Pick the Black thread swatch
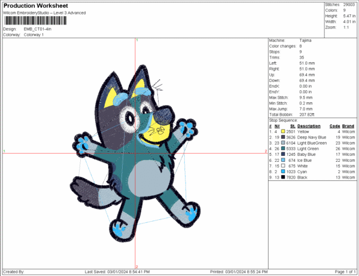 (x=283, y=177)
